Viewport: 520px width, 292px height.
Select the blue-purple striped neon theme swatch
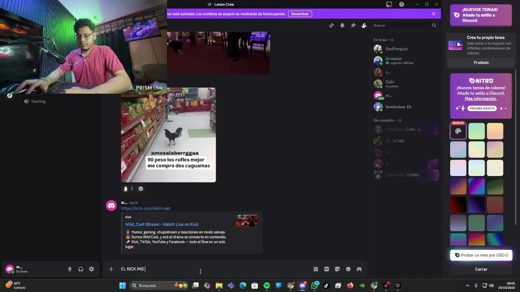(x=477, y=187)
